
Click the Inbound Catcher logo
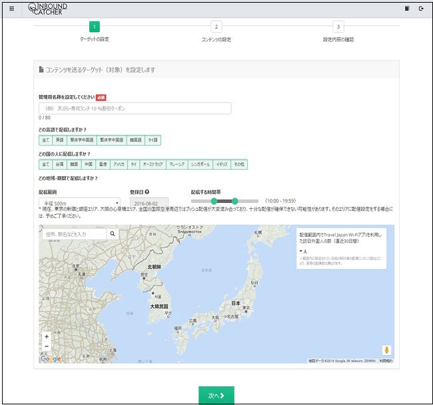(x=48, y=9)
